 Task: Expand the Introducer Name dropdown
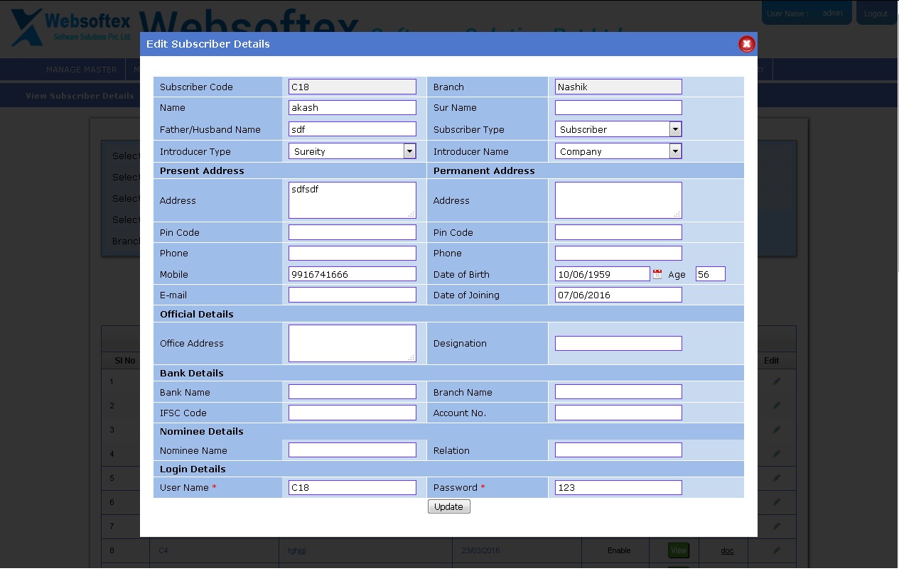click(x=675, y=151)
